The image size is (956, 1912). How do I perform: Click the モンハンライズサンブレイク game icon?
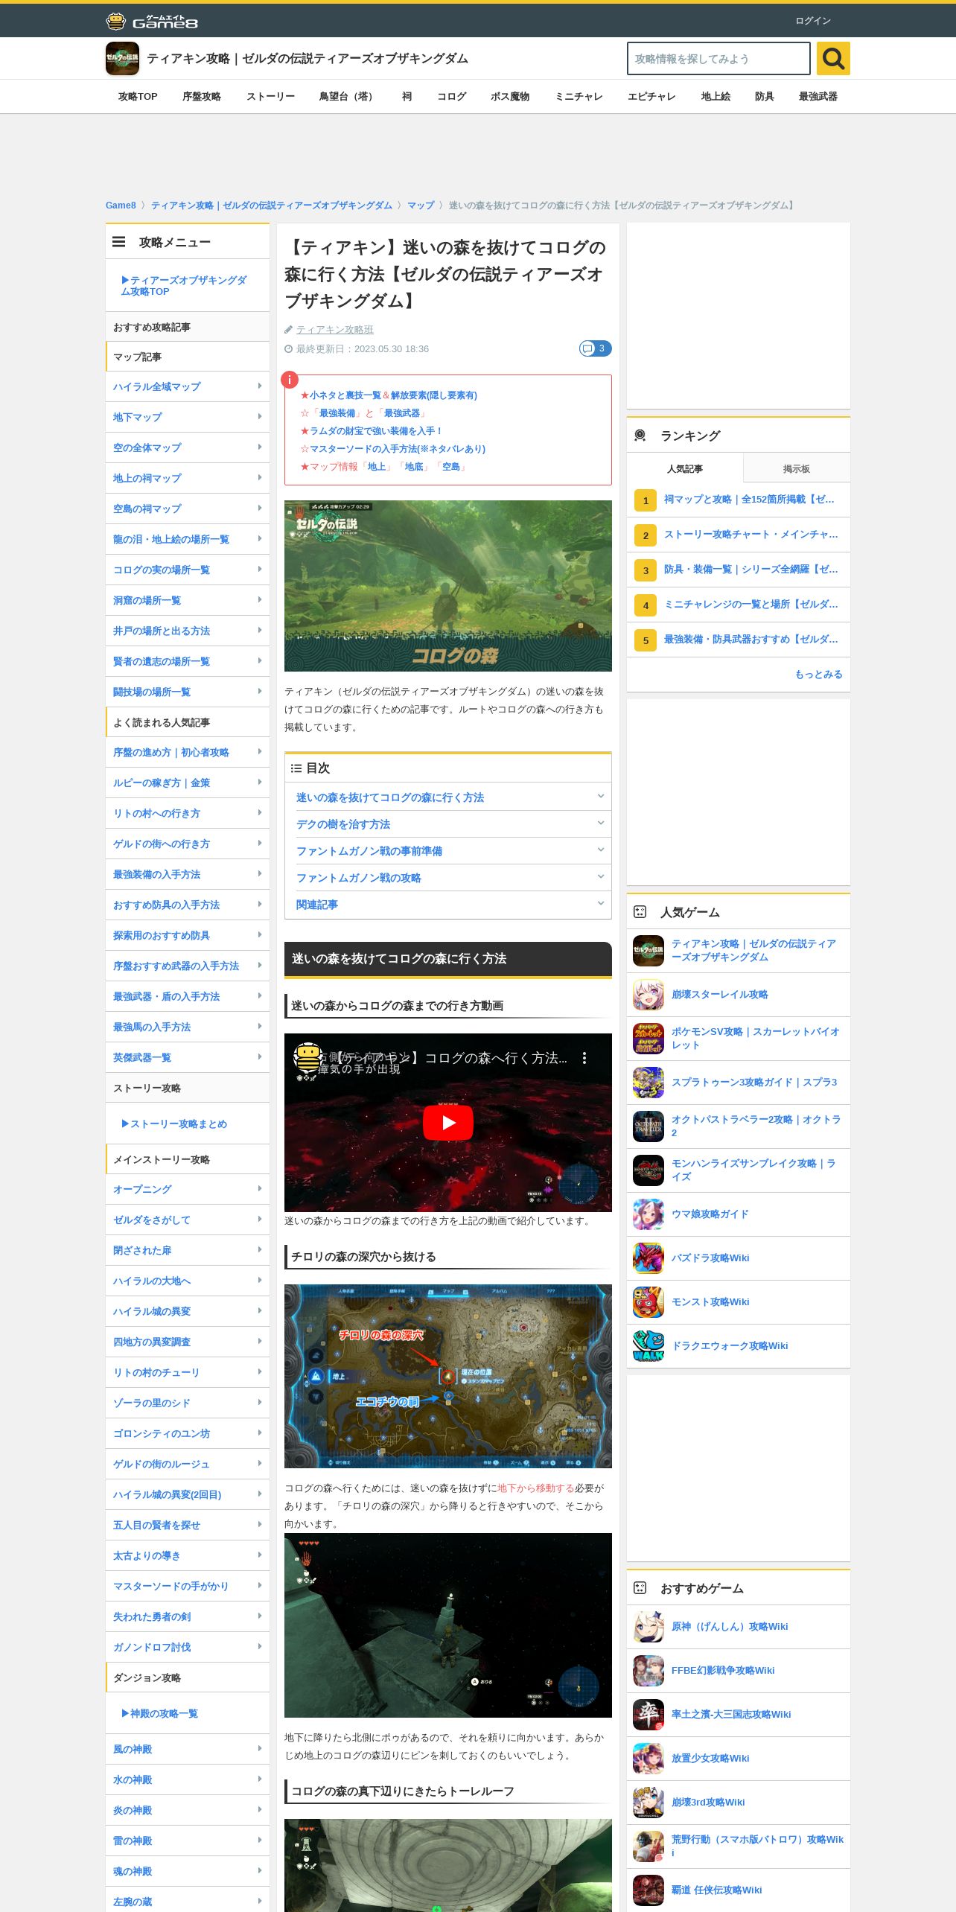click(x=649, y=1170)
